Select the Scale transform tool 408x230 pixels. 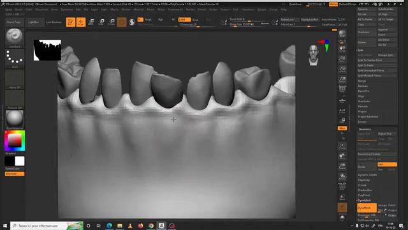coord(101,22)
